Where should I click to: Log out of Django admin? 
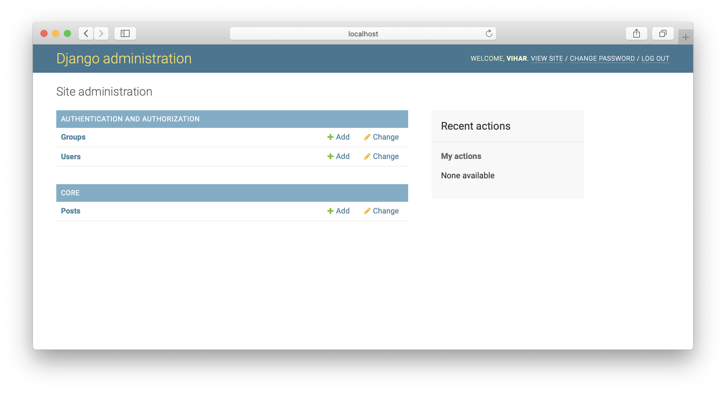(x=655, y=58)
